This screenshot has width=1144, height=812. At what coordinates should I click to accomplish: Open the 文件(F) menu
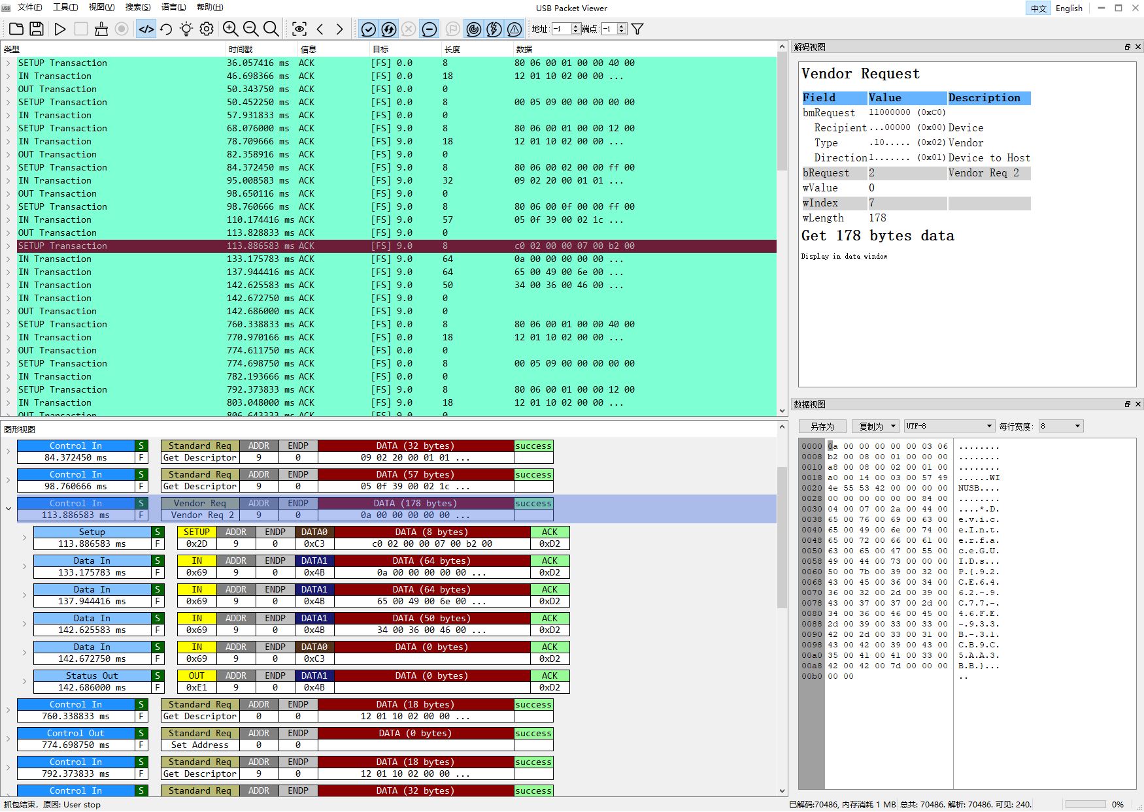(29, 7)
